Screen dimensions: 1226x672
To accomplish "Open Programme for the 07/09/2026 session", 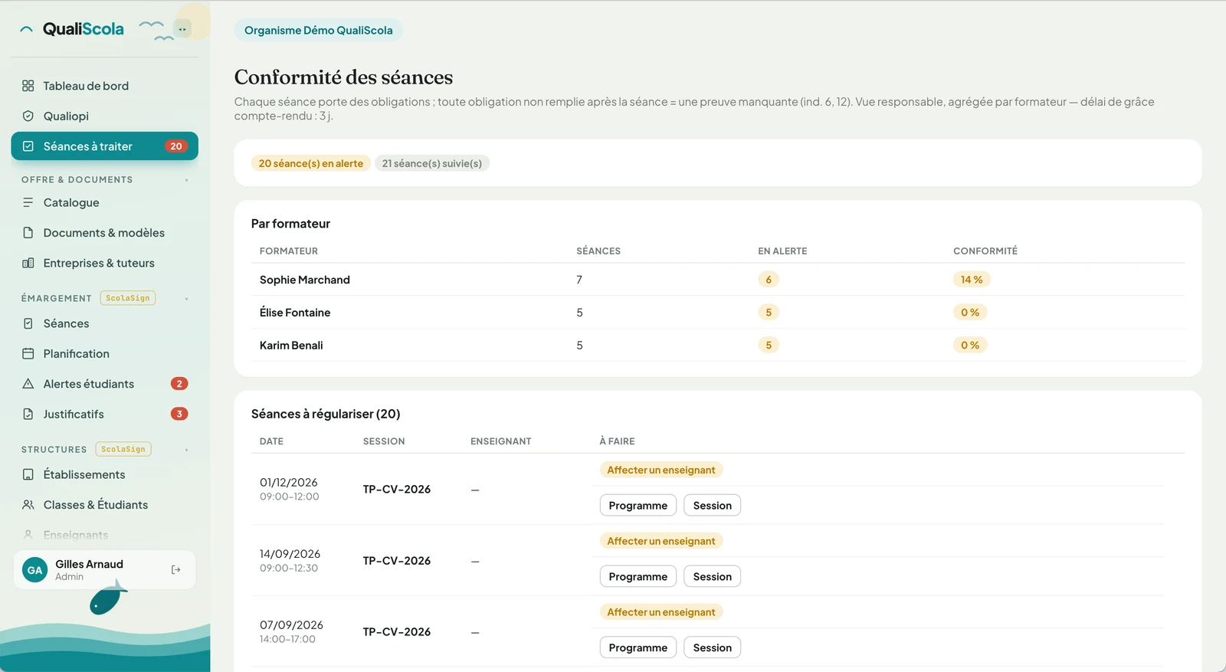I will [638, 647].
